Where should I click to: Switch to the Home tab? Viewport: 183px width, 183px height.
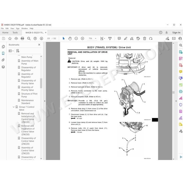coord(5,33)
